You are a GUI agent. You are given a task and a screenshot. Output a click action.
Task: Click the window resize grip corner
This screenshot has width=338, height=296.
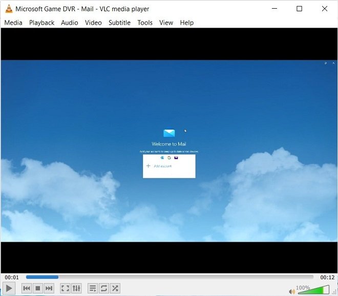pyautogui.click(x=335, y=292)
